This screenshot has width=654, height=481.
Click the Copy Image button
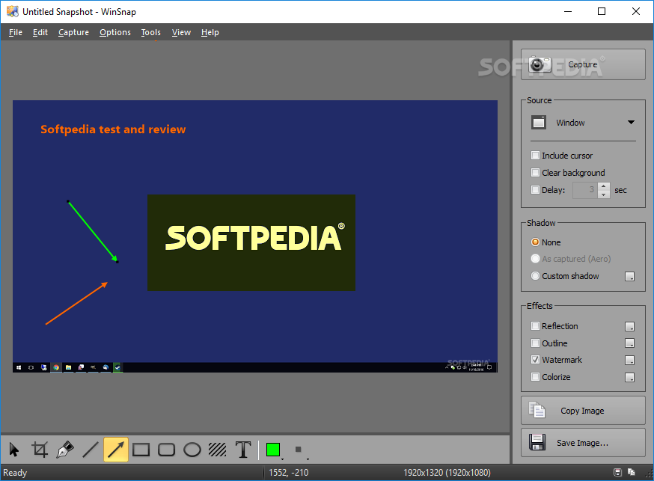(x=583, y=411)
